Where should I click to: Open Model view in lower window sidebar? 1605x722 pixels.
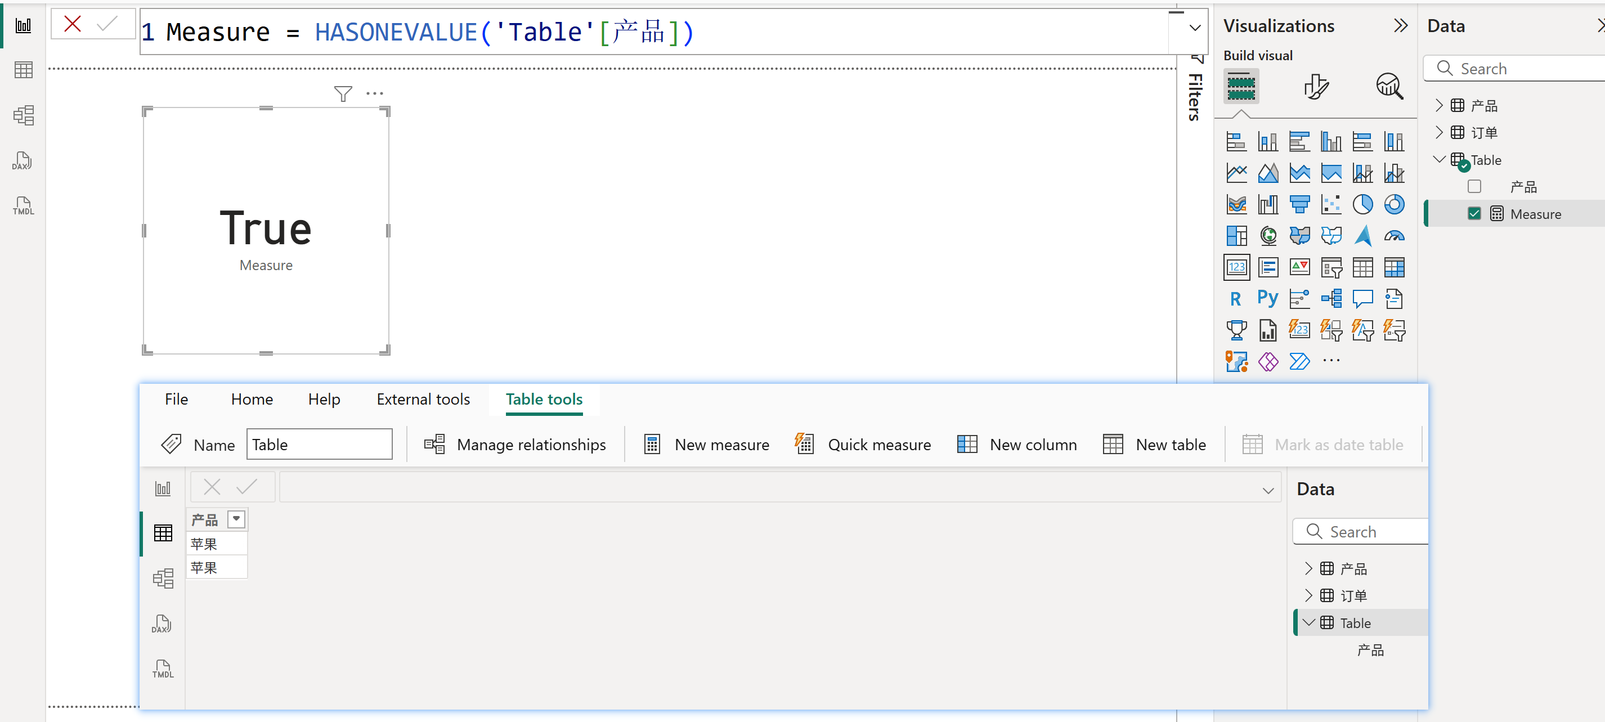click(x=163, y=578)
